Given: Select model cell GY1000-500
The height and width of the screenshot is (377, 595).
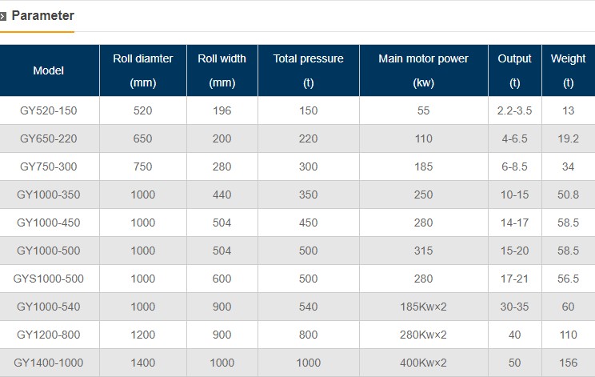Looking at the screenshot, I should tap(49, 251).
